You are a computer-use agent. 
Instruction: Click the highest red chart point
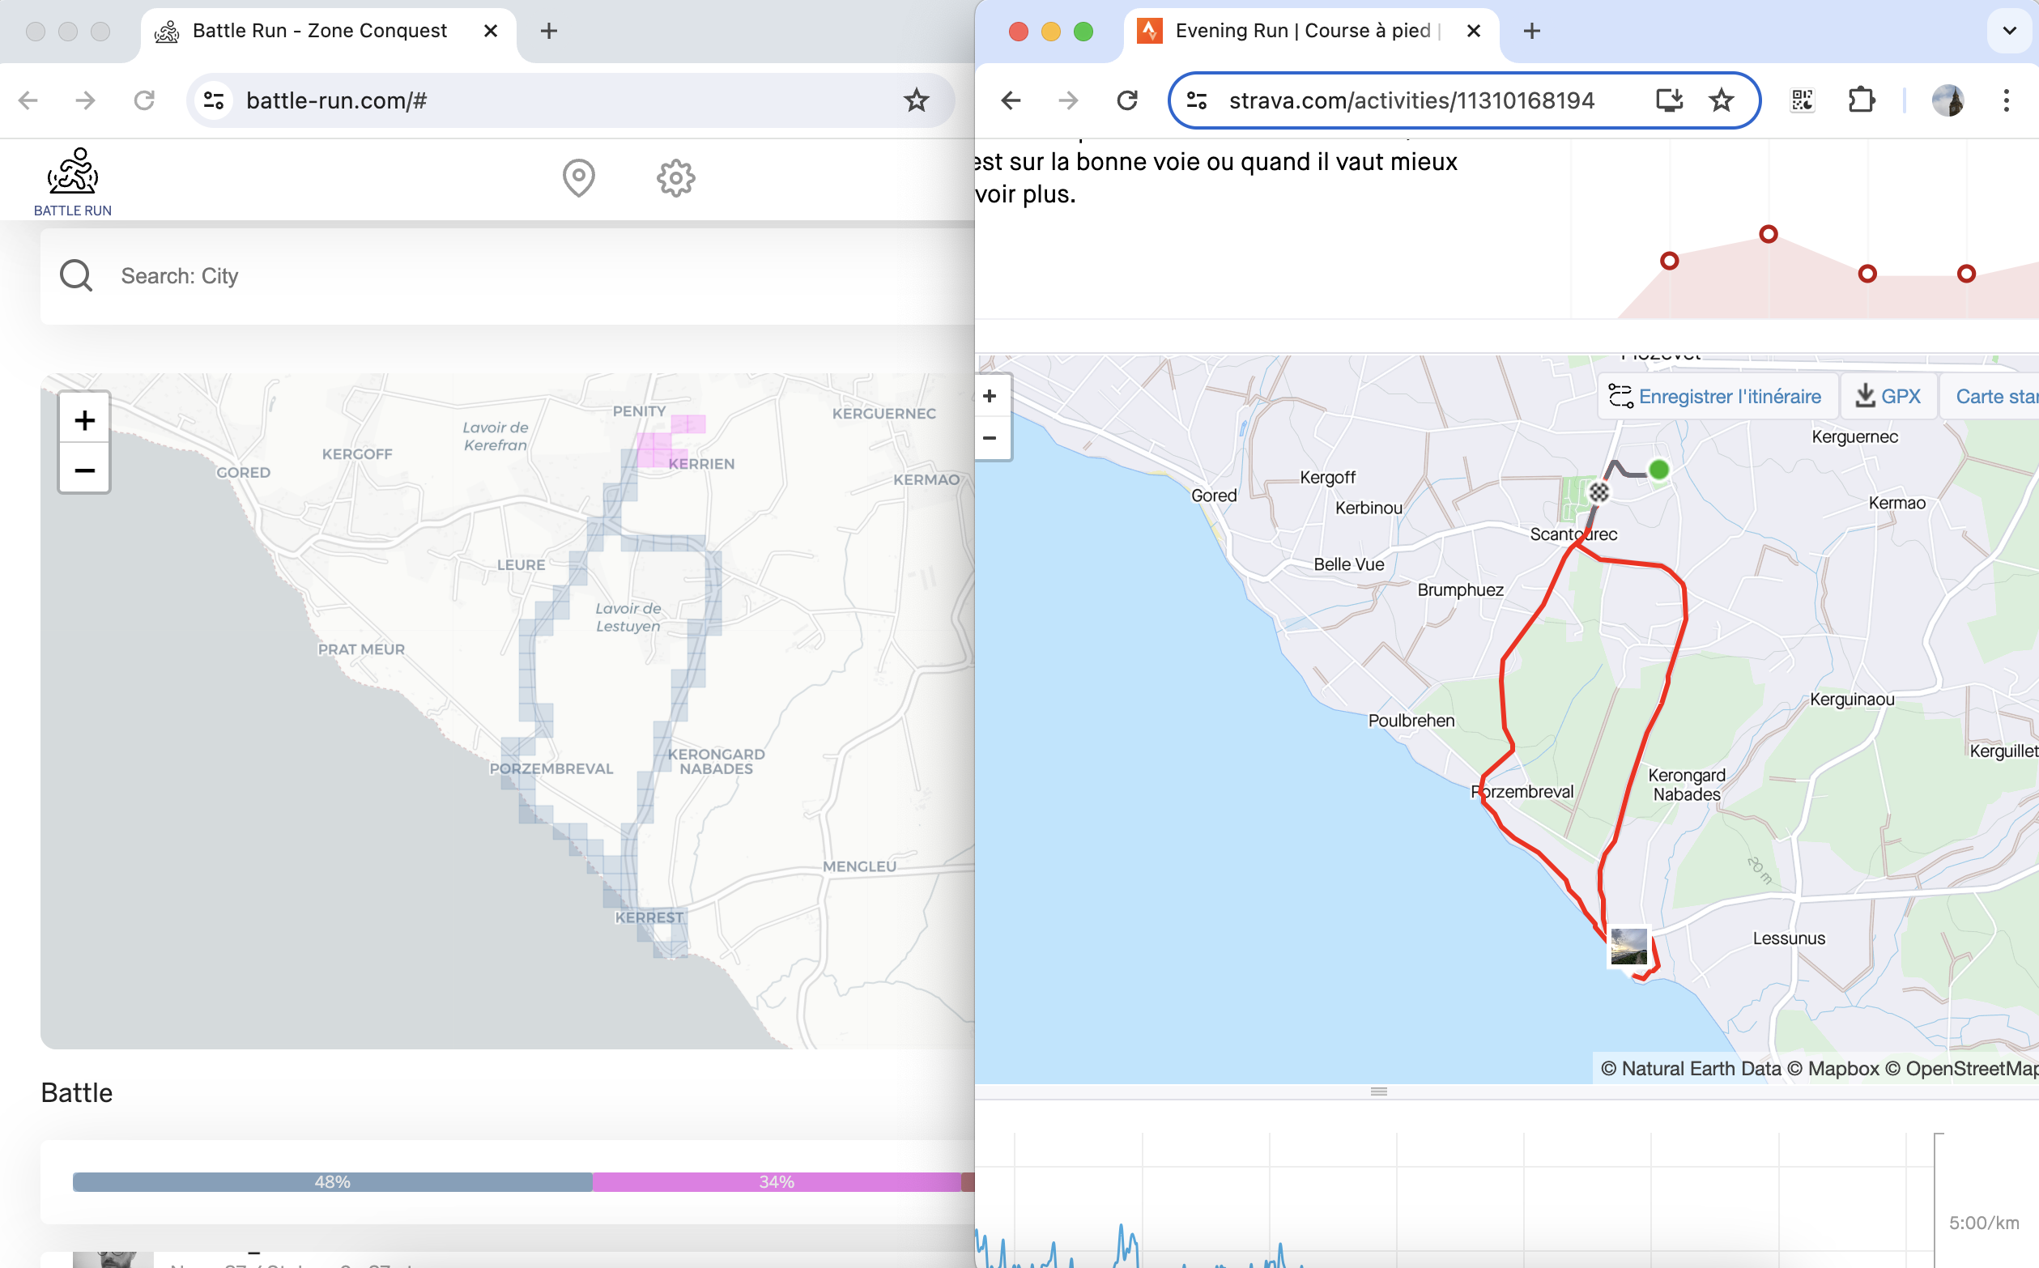click(1768, 234)
